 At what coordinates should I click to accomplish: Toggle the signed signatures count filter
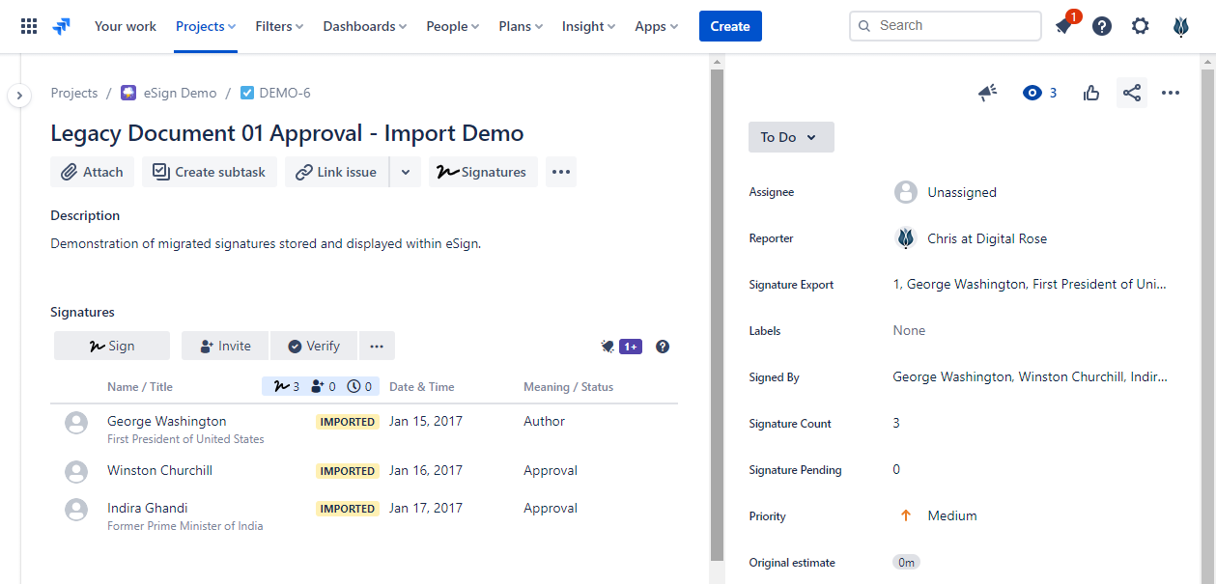pyautogui.click(x=286, y=386)
